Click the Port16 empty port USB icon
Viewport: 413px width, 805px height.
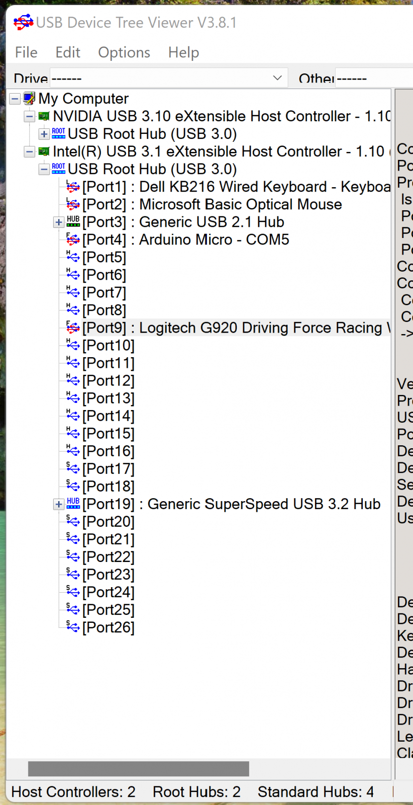pyautogui.click(x=73, y=451)
